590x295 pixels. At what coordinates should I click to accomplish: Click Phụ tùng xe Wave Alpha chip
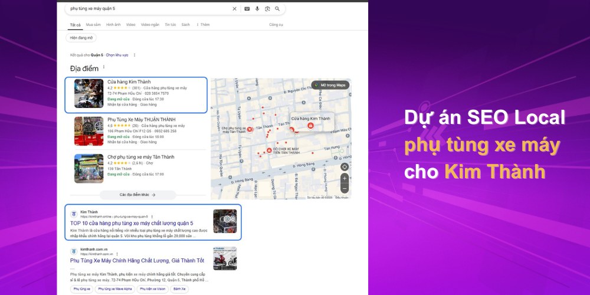coord(114,289)
